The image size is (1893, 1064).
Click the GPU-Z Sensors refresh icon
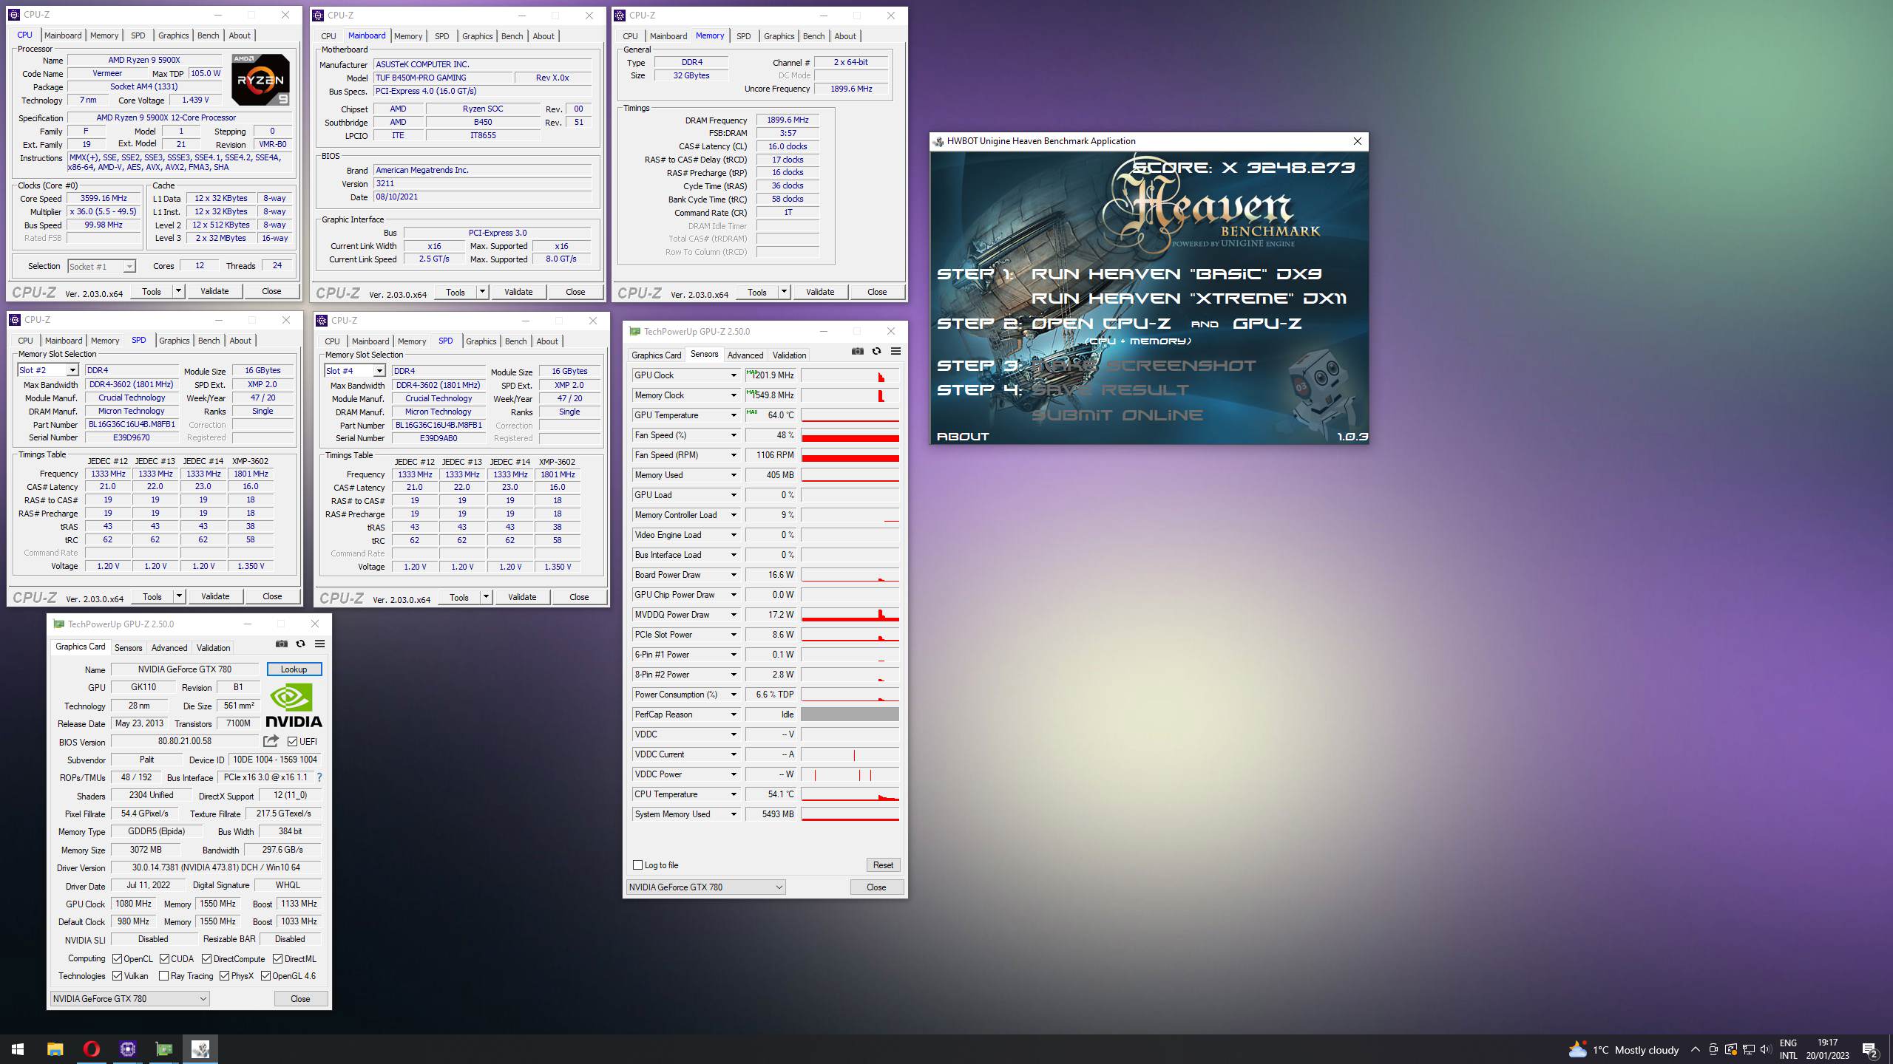pos(876,352)
